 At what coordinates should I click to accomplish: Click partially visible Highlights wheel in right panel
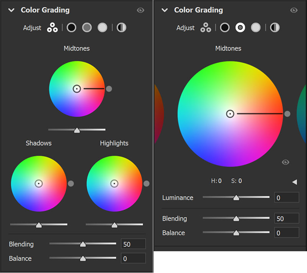click(302, 114)
